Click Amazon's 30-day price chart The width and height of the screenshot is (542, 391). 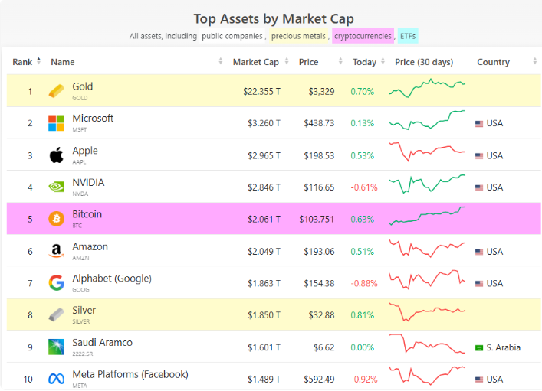pos(427,248)
